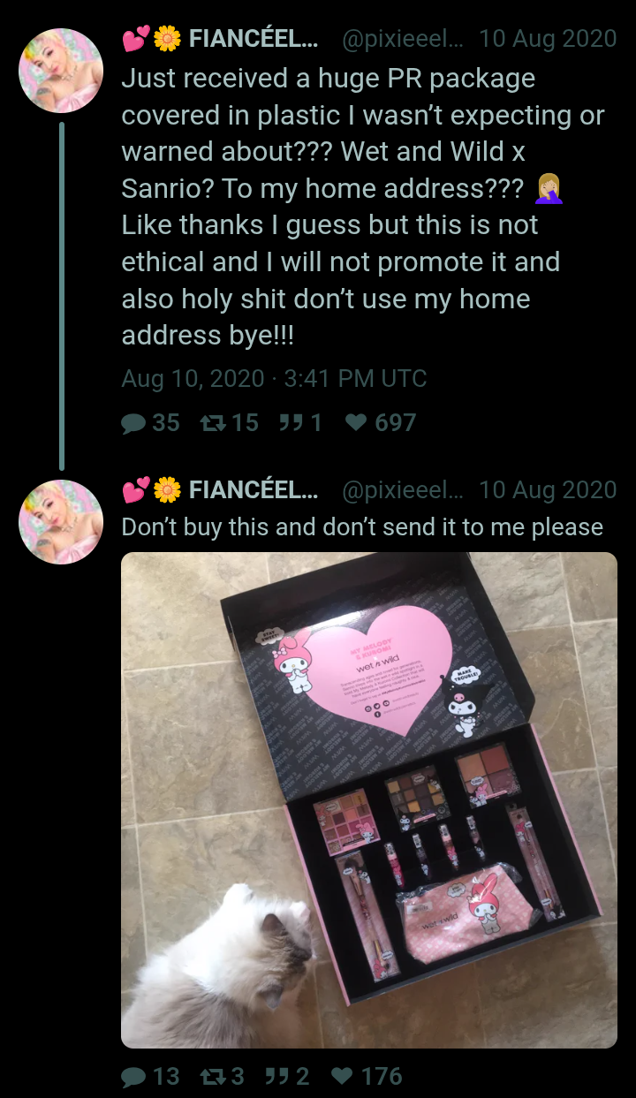Open the first tweet's profile avatar
The image size is (636, 1098).
pyautogui.click(x=61, y=71)
